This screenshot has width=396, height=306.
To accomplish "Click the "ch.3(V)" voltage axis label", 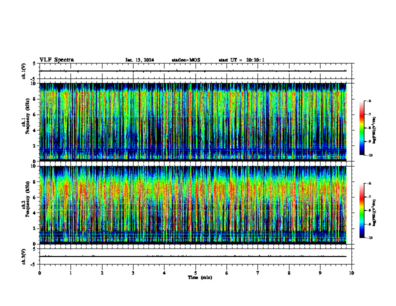I will click(24, 256).
